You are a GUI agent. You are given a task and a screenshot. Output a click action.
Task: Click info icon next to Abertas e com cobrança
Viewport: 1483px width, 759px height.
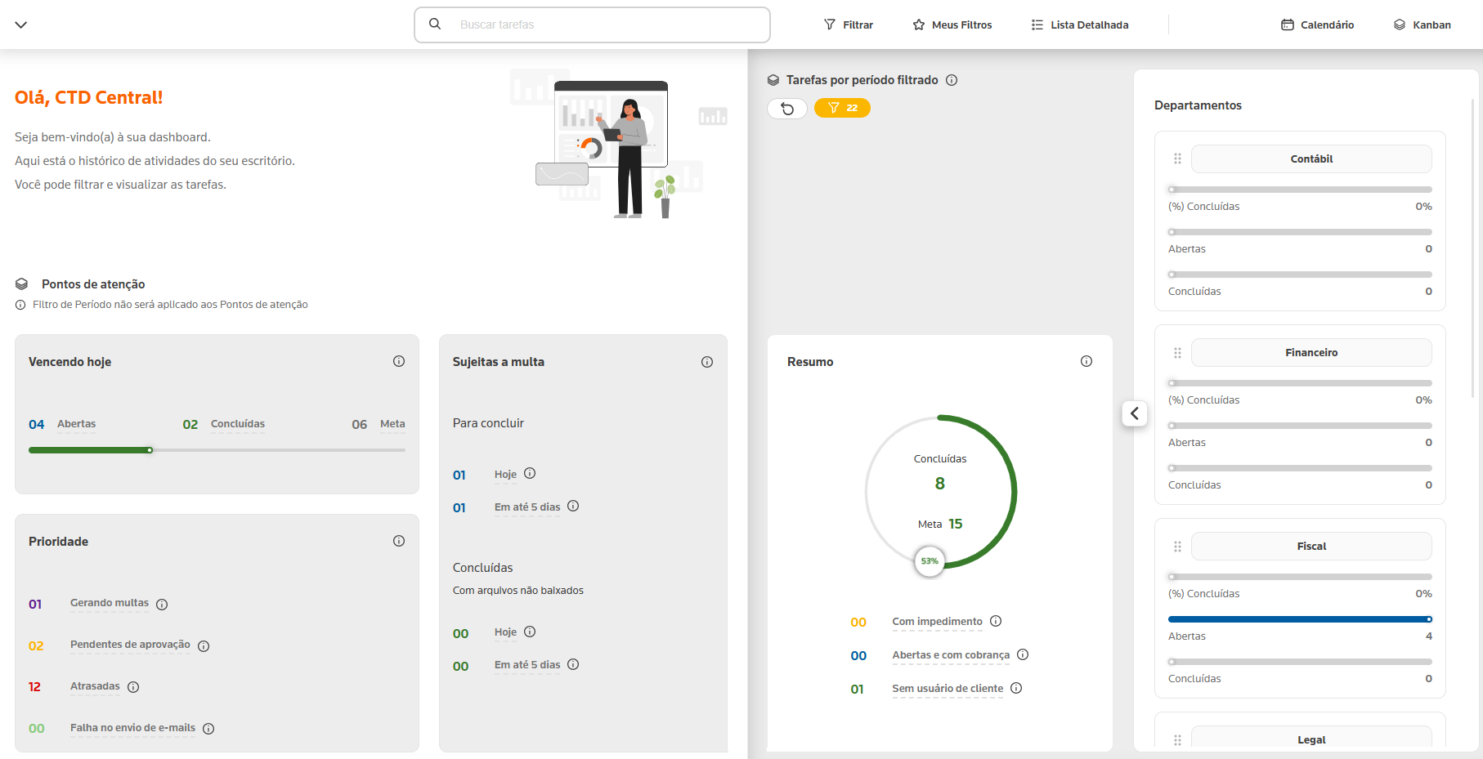click(1023, 654)
